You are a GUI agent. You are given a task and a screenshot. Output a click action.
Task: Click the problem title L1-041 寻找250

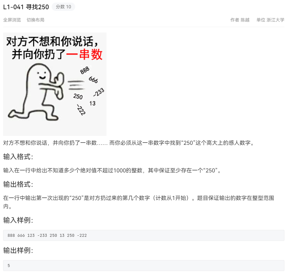pos(26,7)
